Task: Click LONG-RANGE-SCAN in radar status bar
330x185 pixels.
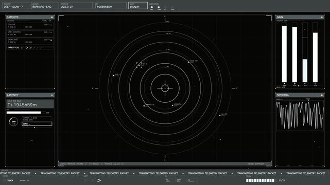Action: 72,164
